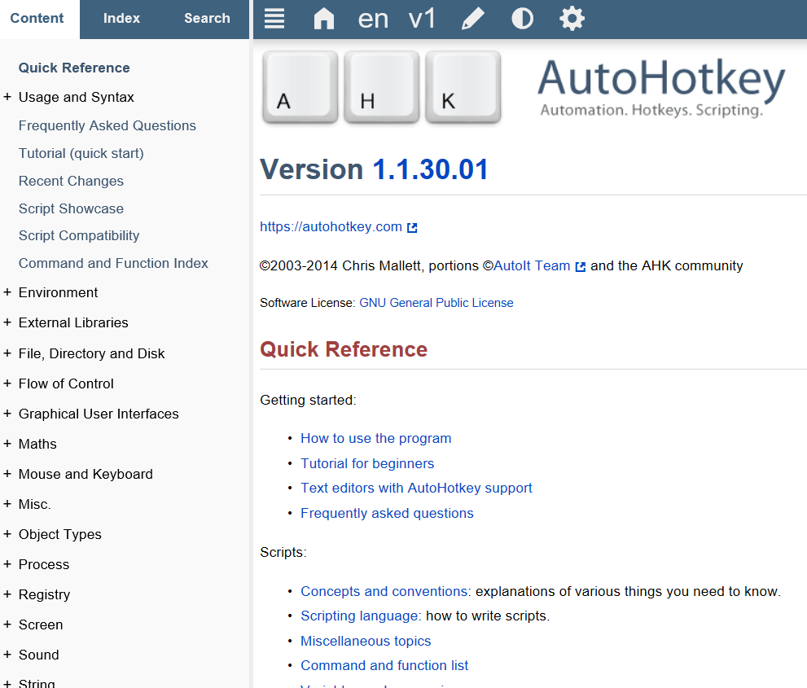Click the Usage and Syntax label
This screenshot has width=807, height=688.
[77, 97]
